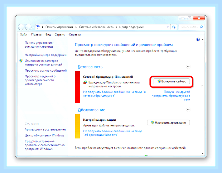
Task: Open Панель управления - домашняя страница link
Action: (39, 45)
